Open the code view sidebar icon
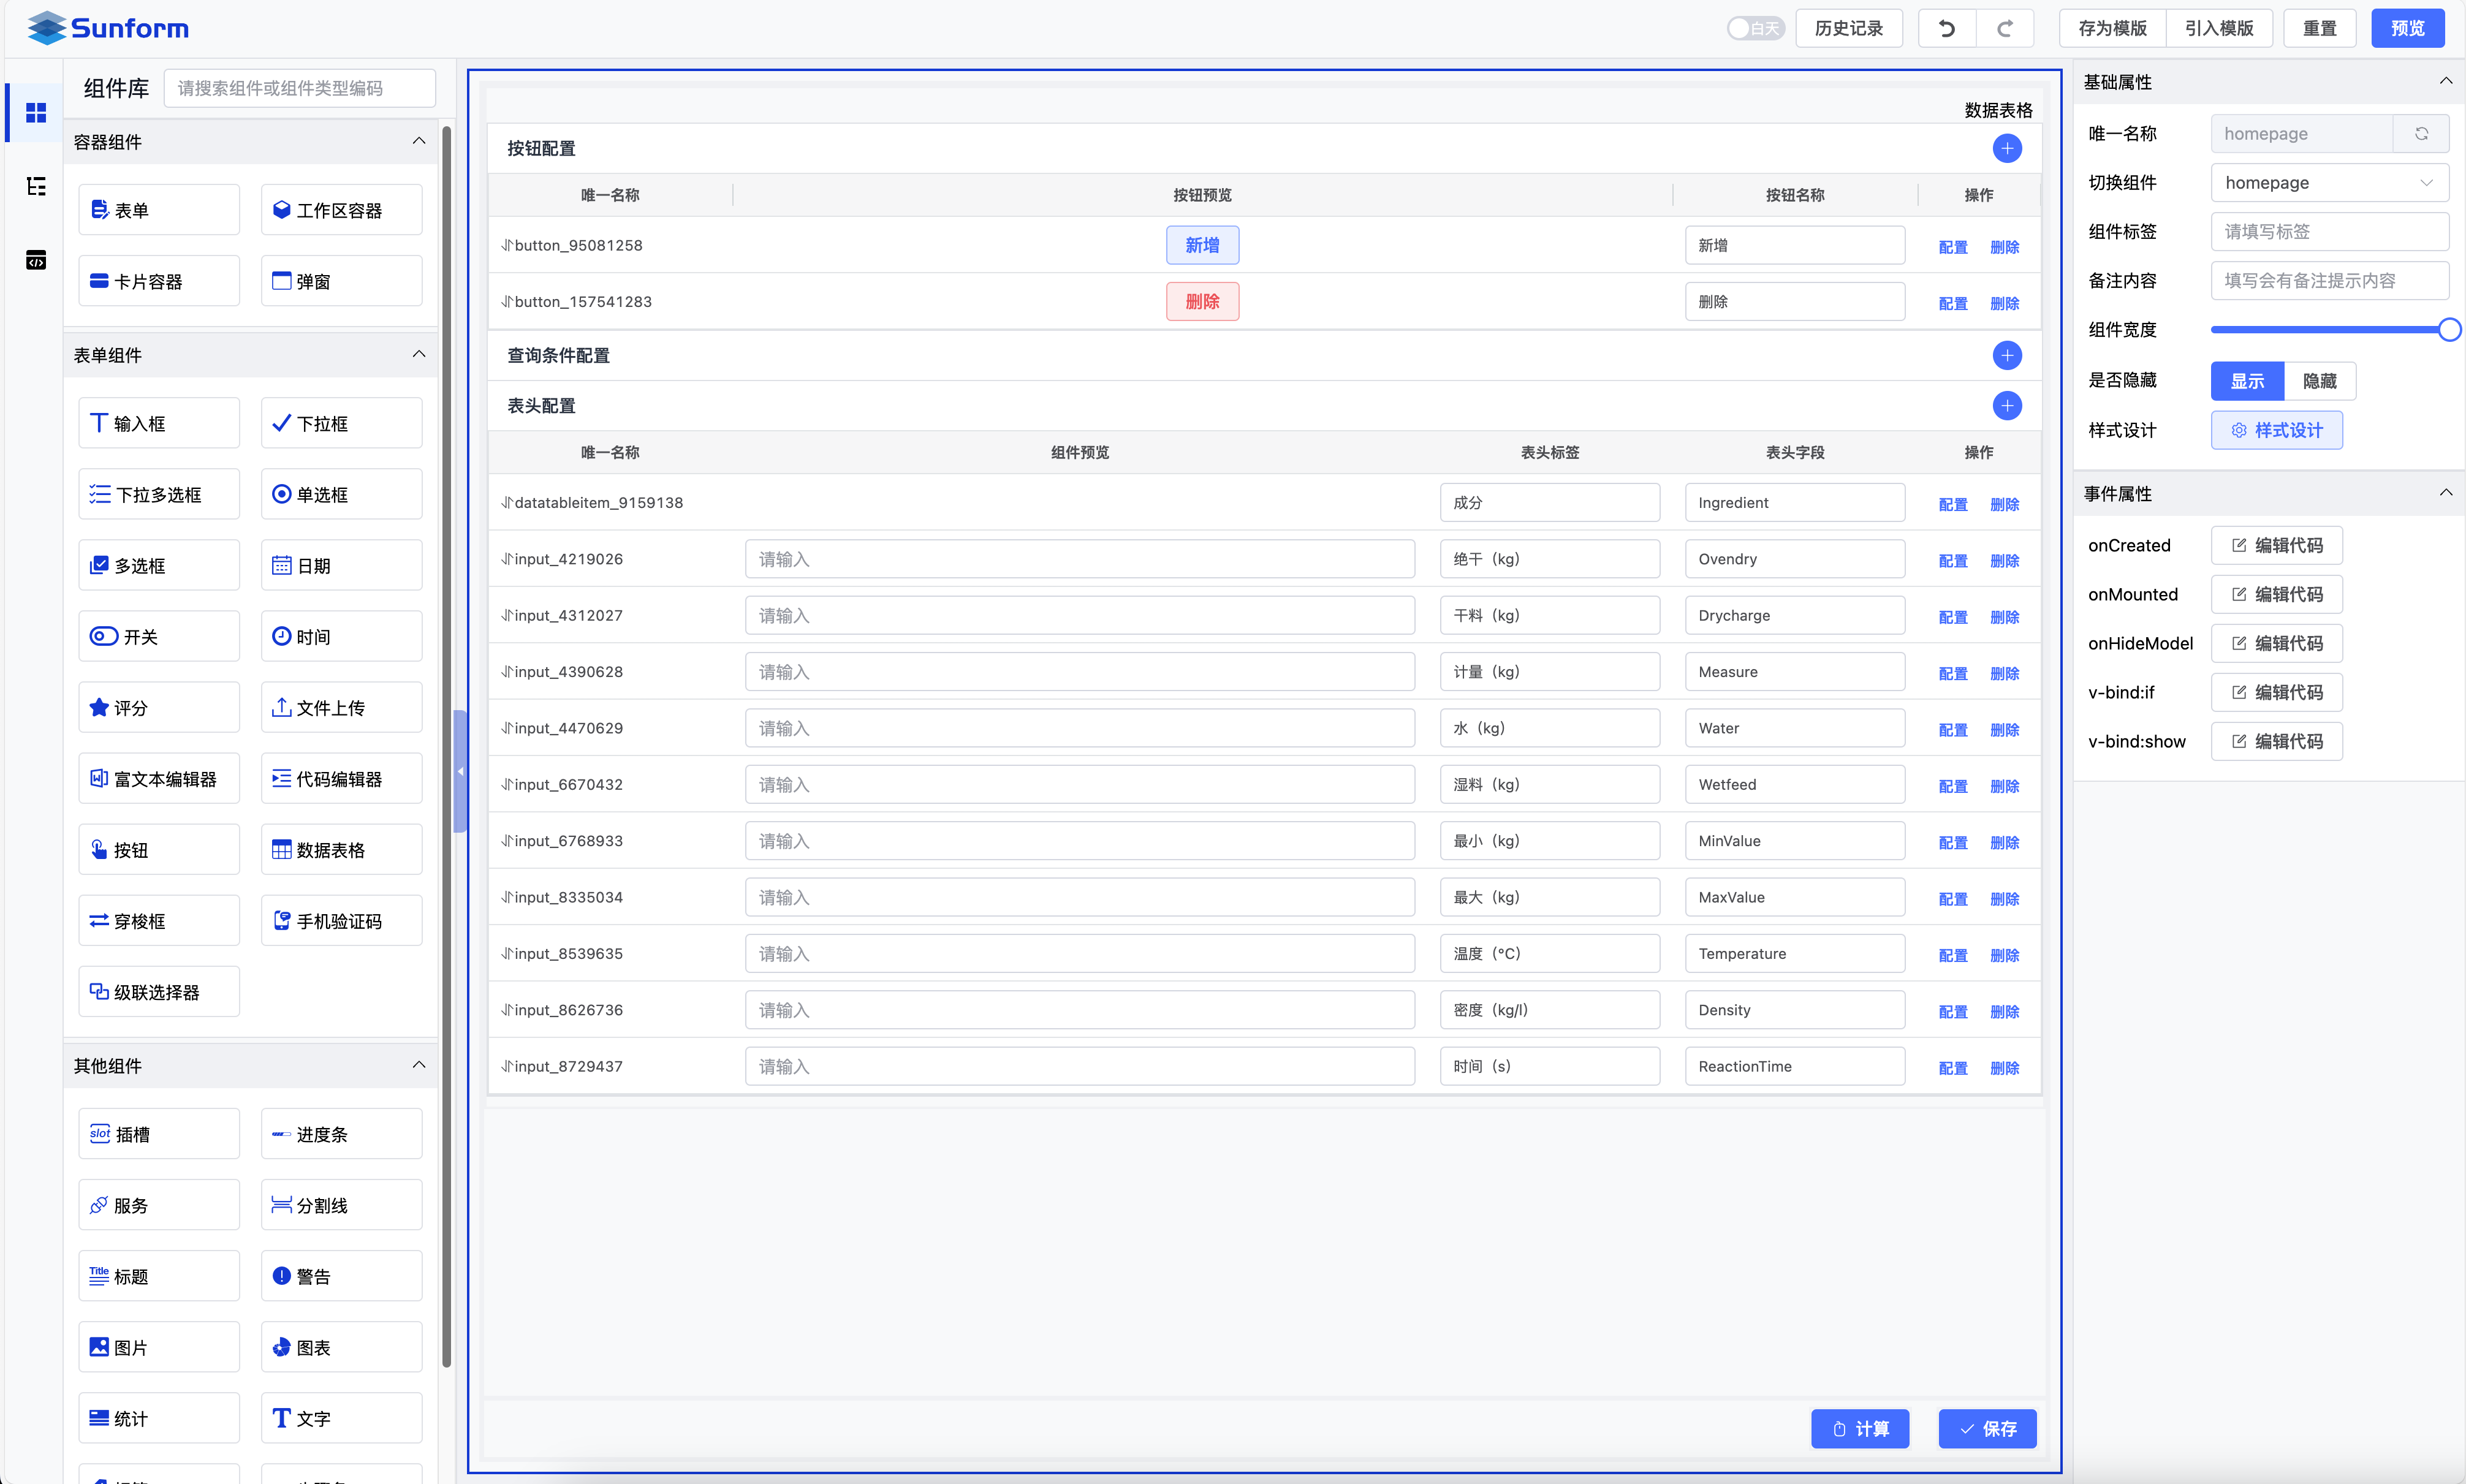2466x1484 pixels. point(36,260)
